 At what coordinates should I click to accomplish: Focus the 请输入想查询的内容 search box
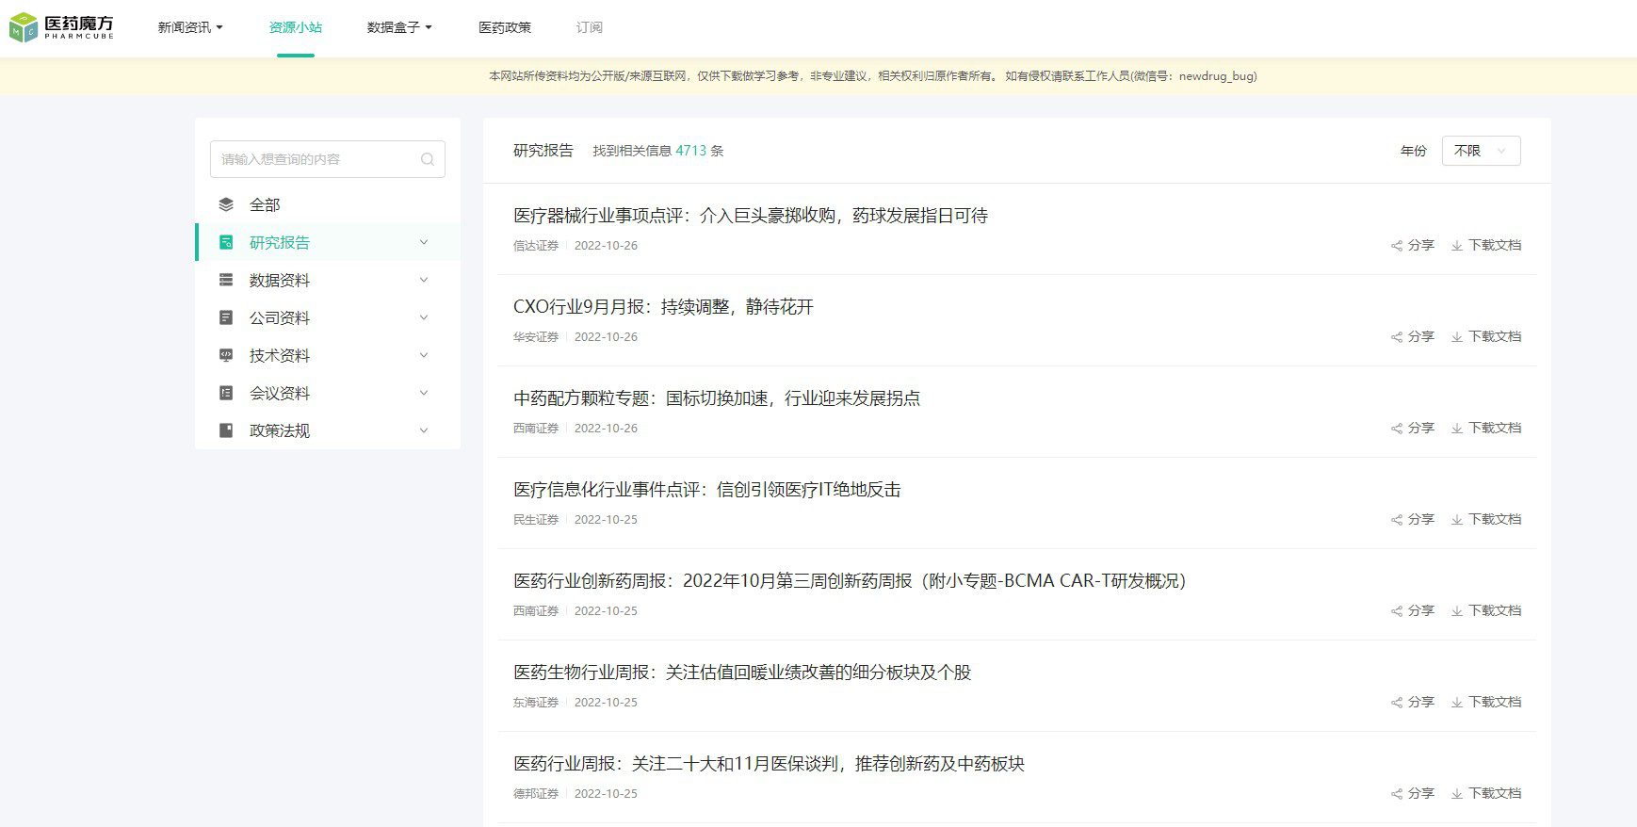coord(328,159)
